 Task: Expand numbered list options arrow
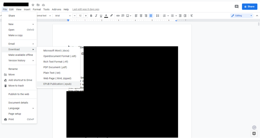tap(168, 16)
